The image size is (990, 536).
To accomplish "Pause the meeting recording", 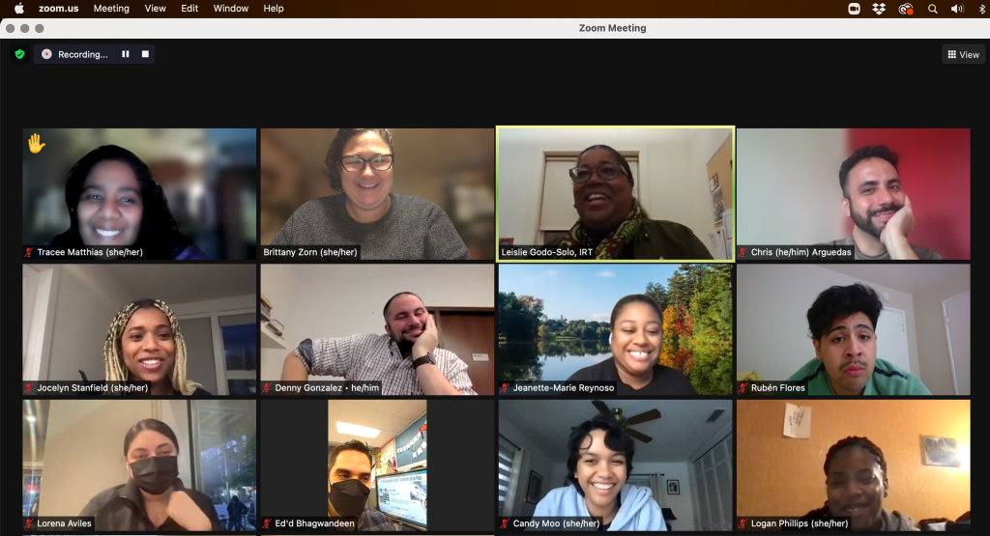I will point(126,54).
